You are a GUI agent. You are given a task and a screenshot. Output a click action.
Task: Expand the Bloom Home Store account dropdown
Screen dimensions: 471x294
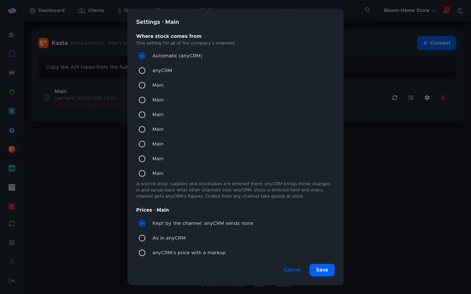[x=409, y=11]
